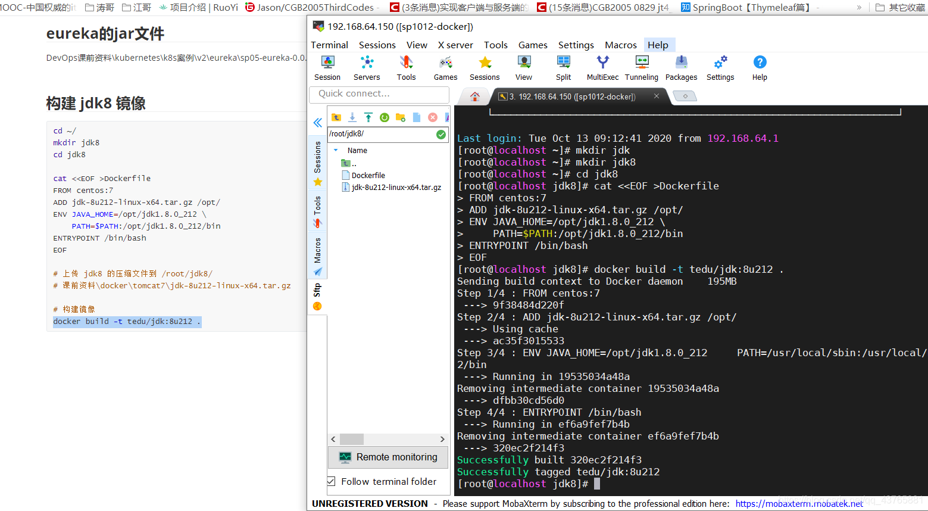Click the red delete icon in SFTP toolbar

click(x=433, y=117)
